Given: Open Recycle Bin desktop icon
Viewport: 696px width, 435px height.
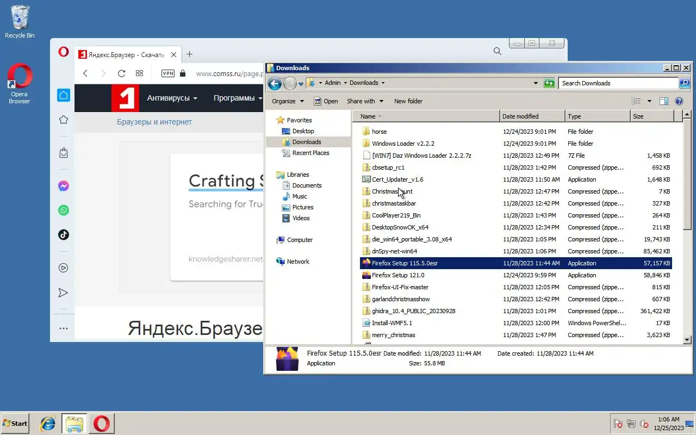Looking at the screenshot, I should (20, 22).
